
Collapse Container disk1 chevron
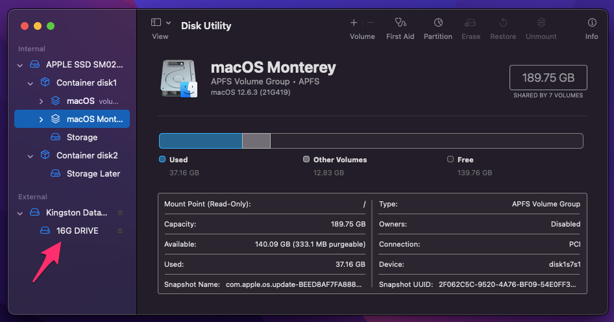point(30,83)
